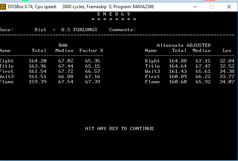
Task: Click Factor X value 67.39
Action: (x=93, y=82)
